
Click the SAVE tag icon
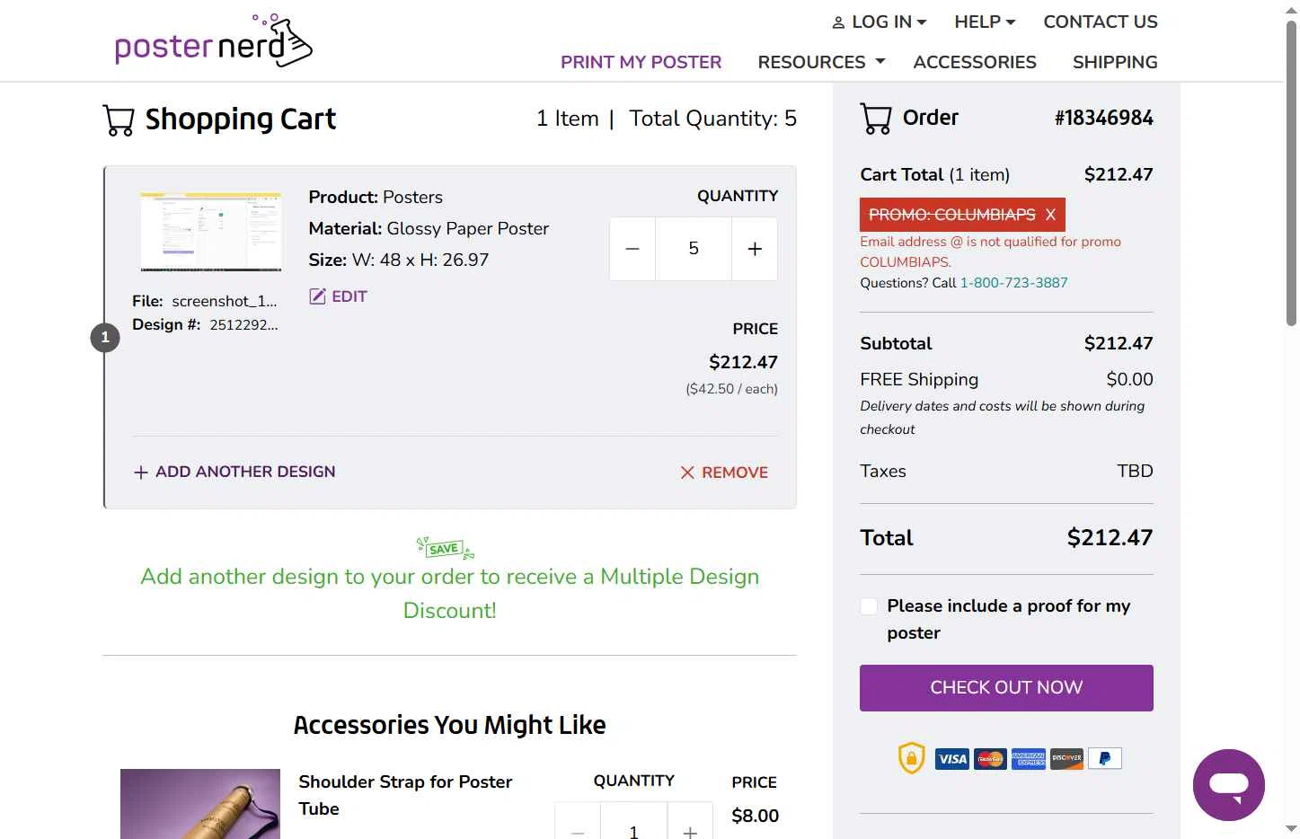coord(445,548)
